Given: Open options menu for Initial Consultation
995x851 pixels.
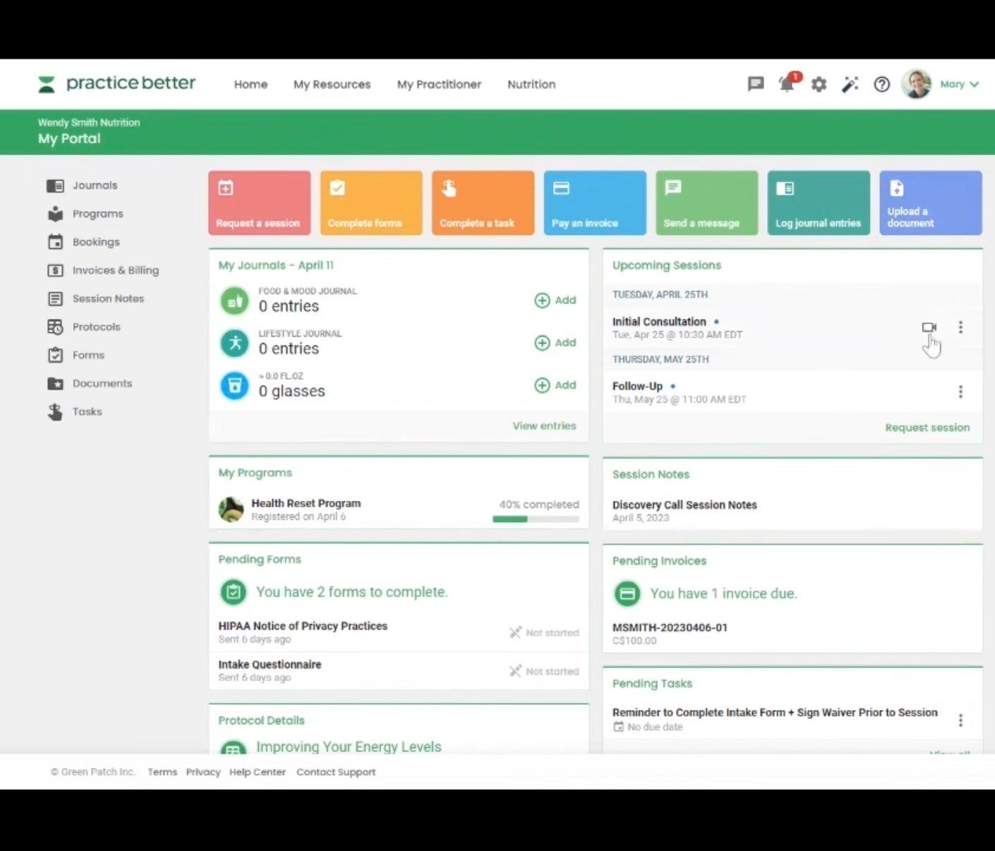Looking at the screenshot, I should click(x=960, y=327).
